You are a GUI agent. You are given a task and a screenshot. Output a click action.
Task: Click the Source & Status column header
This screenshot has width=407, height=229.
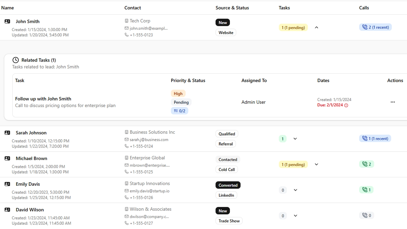point(232,8)
